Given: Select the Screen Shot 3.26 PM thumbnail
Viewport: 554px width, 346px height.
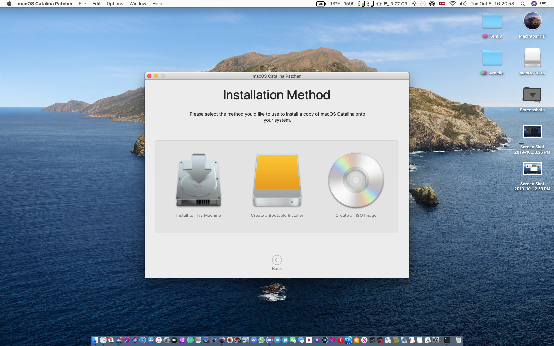Looking at the screenshot, I should pos(532,131).
